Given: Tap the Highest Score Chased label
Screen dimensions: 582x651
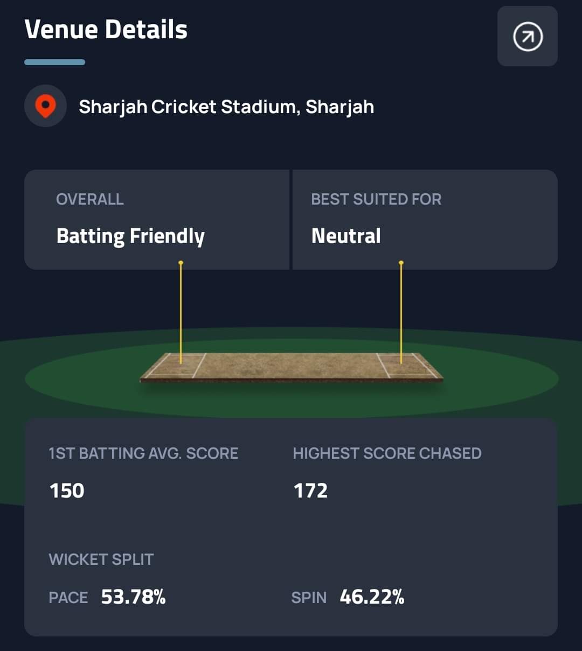Looking at the screenshot, I should pyautogui.click(x=387, y=453).
